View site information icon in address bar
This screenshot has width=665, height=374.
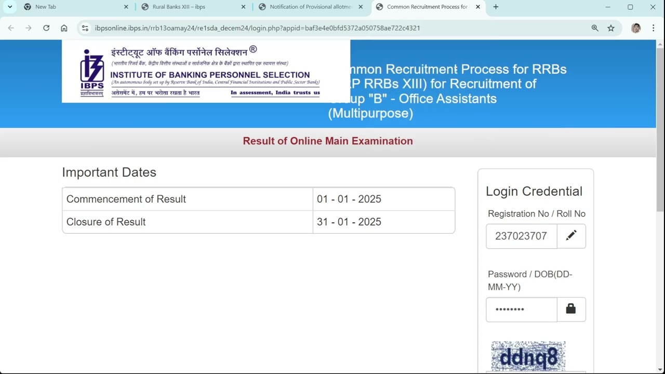[x=85, y=28]
